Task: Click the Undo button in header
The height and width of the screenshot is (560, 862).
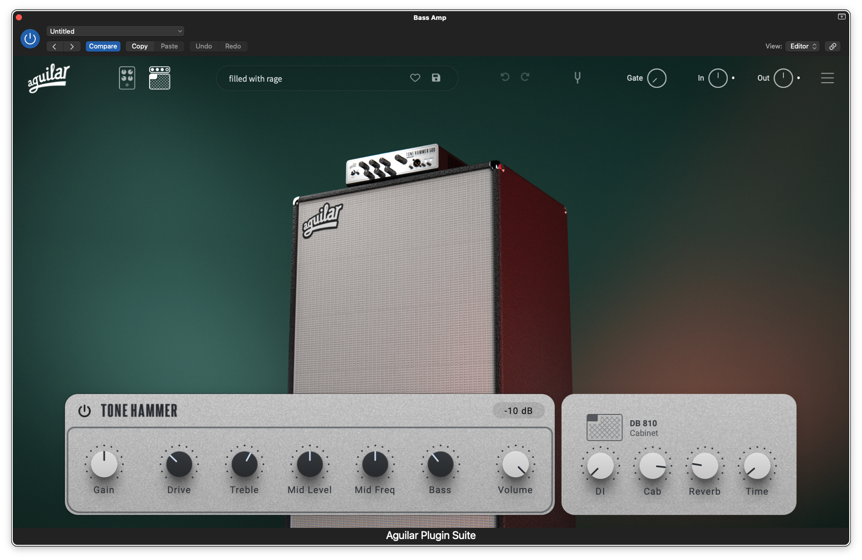Action: [x=204, y=46]
